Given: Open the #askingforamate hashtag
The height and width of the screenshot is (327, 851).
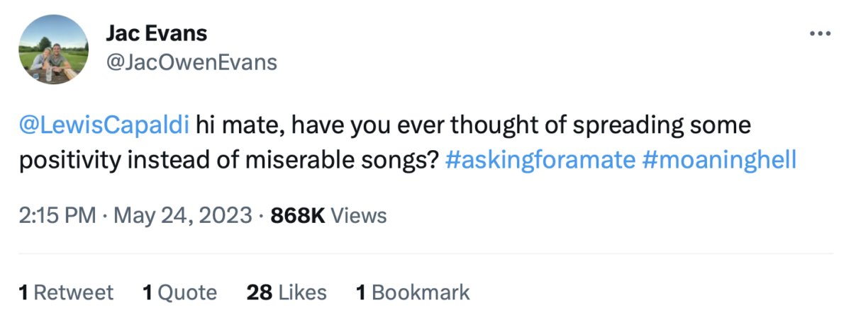Looking at the screenshot, I should tap(540, 160).
